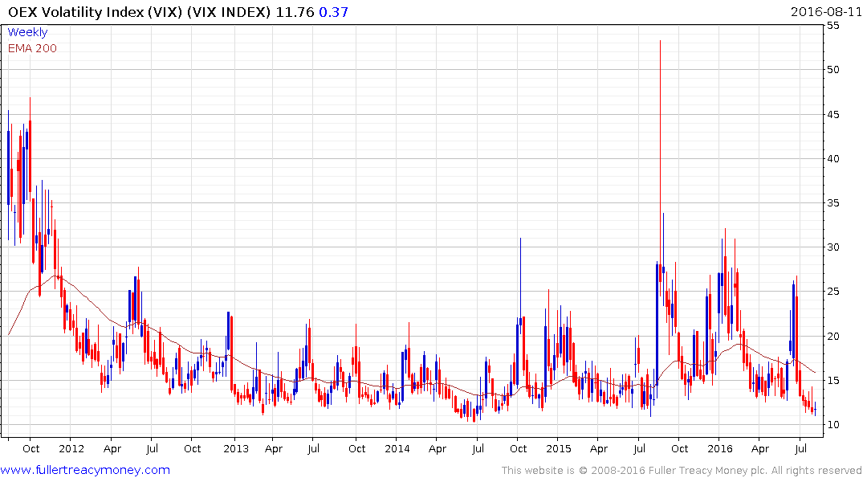Click the chart date 2016-08-11
Screen dimensions: 863x482
[825, 11]
